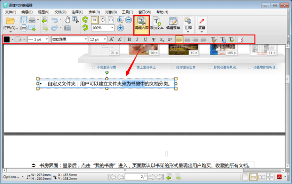292x184 pixels.
Task: Select the text selection tool
Action: tap(76, 20)
